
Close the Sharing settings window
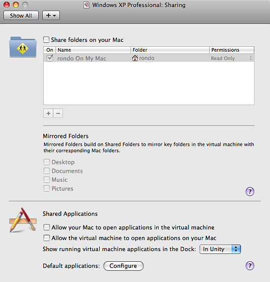(7, 5)
